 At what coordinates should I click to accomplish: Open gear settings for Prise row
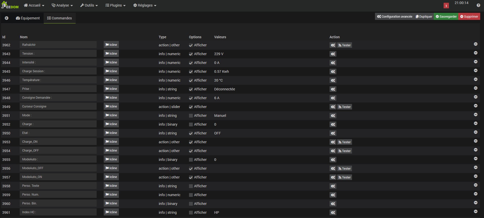(x=333, y=89)
